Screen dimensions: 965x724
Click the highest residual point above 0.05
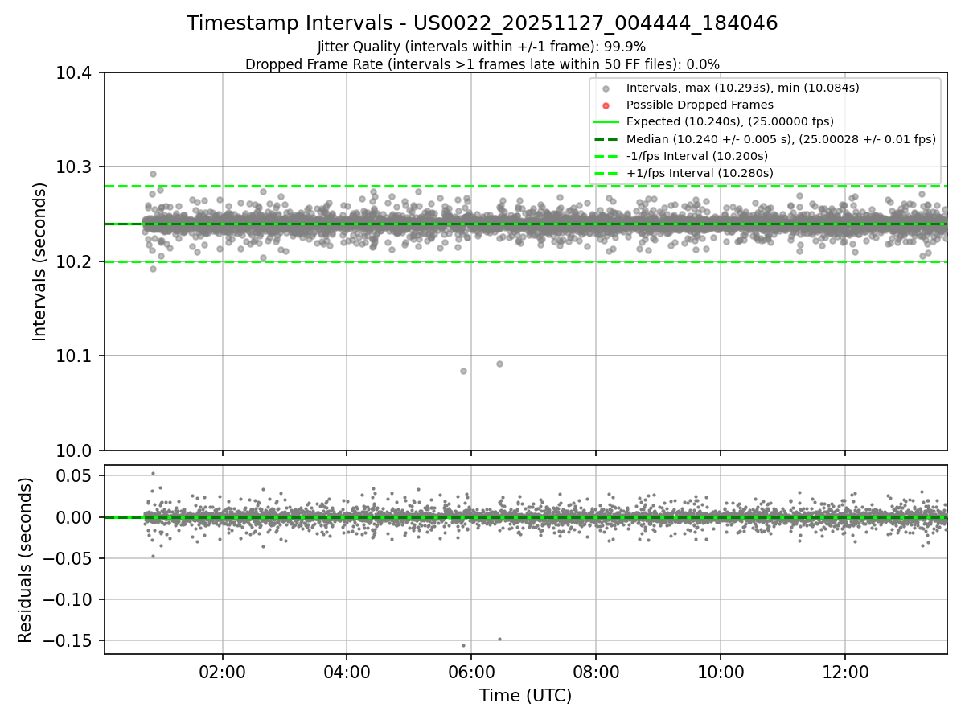click(x=153, y=473)
